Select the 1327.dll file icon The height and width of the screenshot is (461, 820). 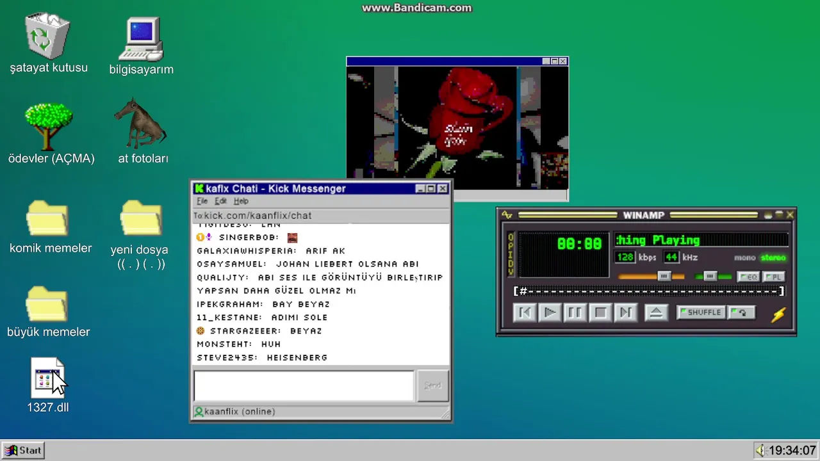tap(47, 378)
